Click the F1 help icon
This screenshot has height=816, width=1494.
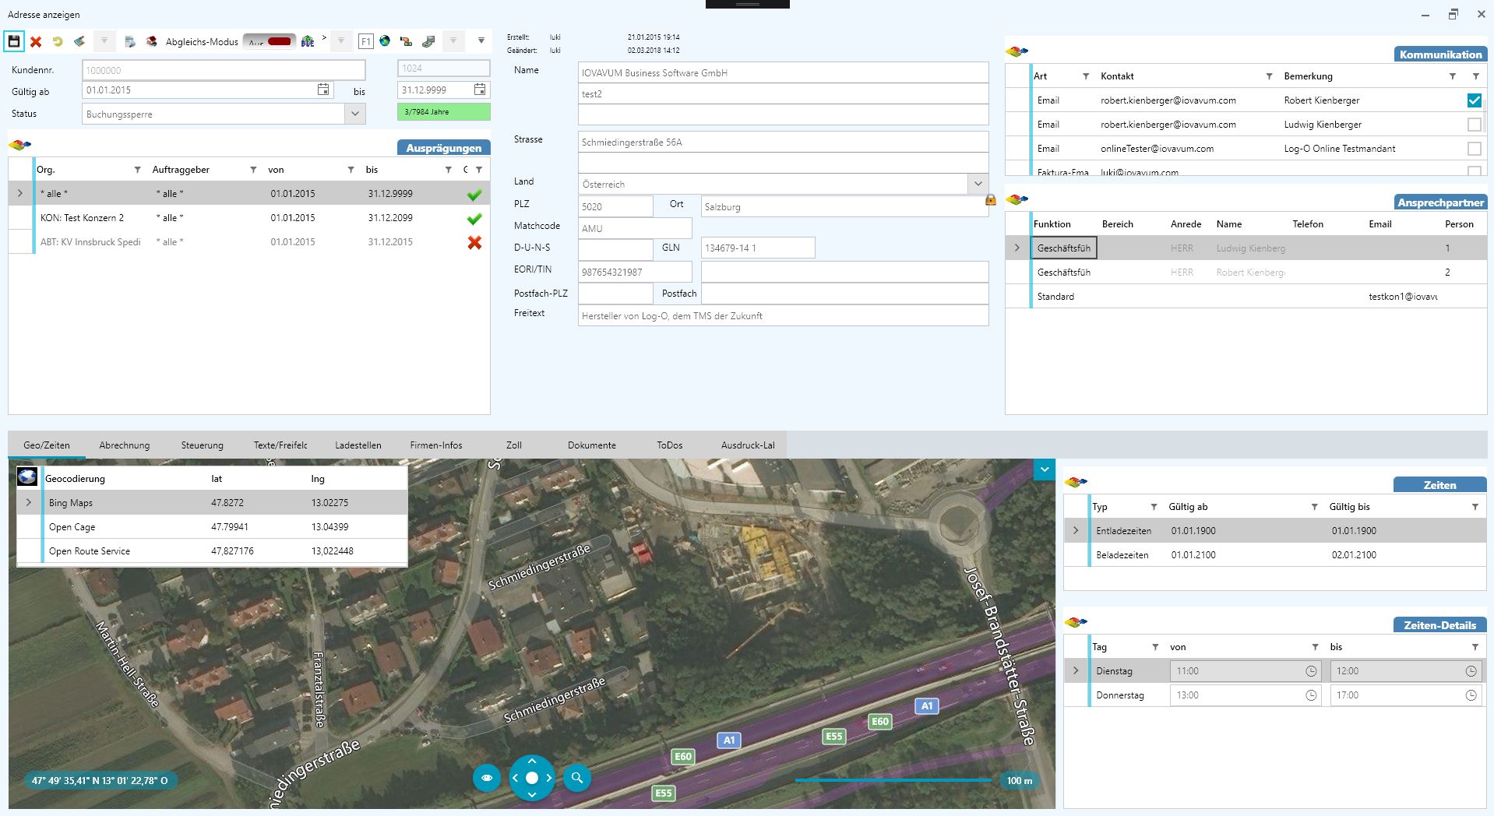[365, 41]
